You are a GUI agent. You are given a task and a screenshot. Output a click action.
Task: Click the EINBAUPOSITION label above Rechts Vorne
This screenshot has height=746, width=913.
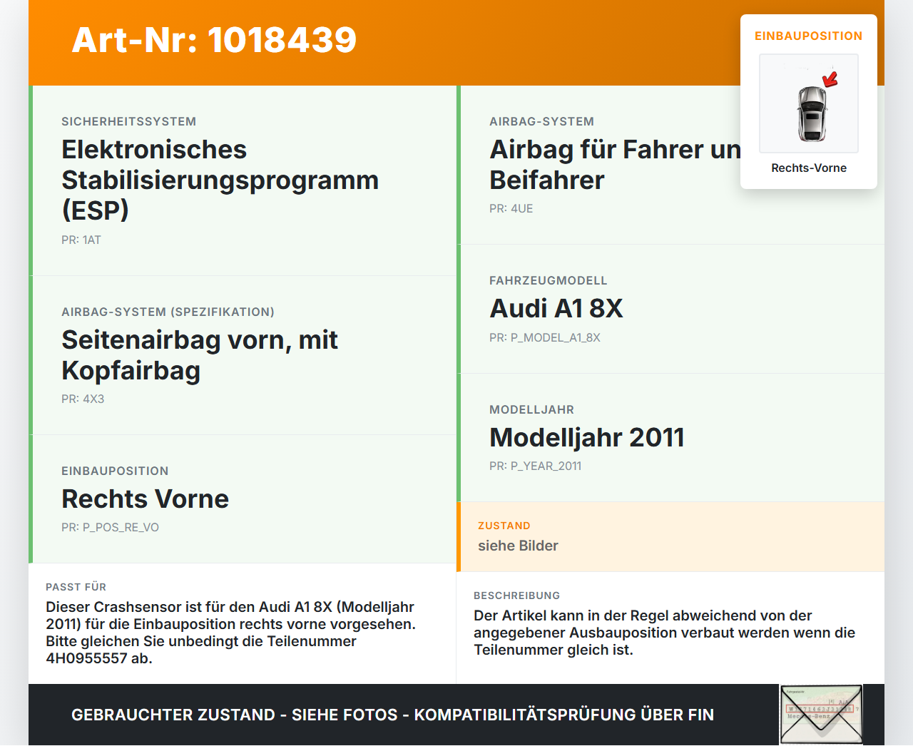coord(115,471)
